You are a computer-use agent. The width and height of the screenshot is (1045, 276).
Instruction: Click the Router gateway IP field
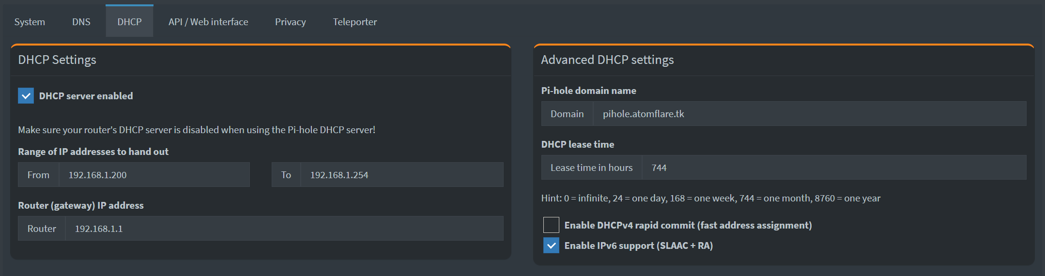(x=284, y=229)
